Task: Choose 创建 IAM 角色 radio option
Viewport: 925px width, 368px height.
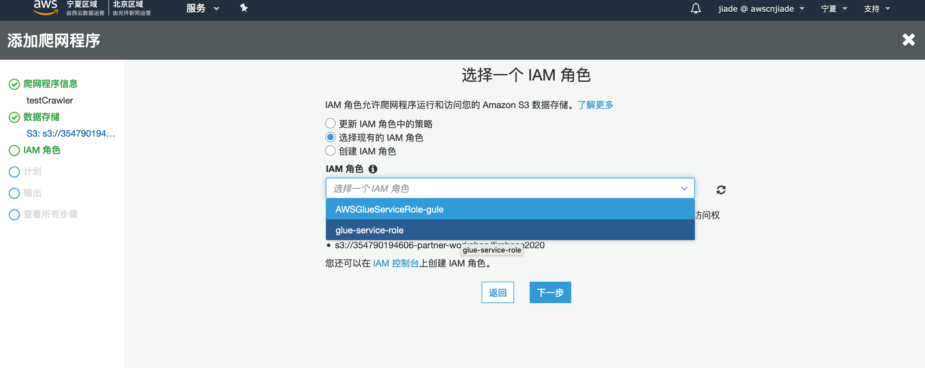Action: [330, 151]
